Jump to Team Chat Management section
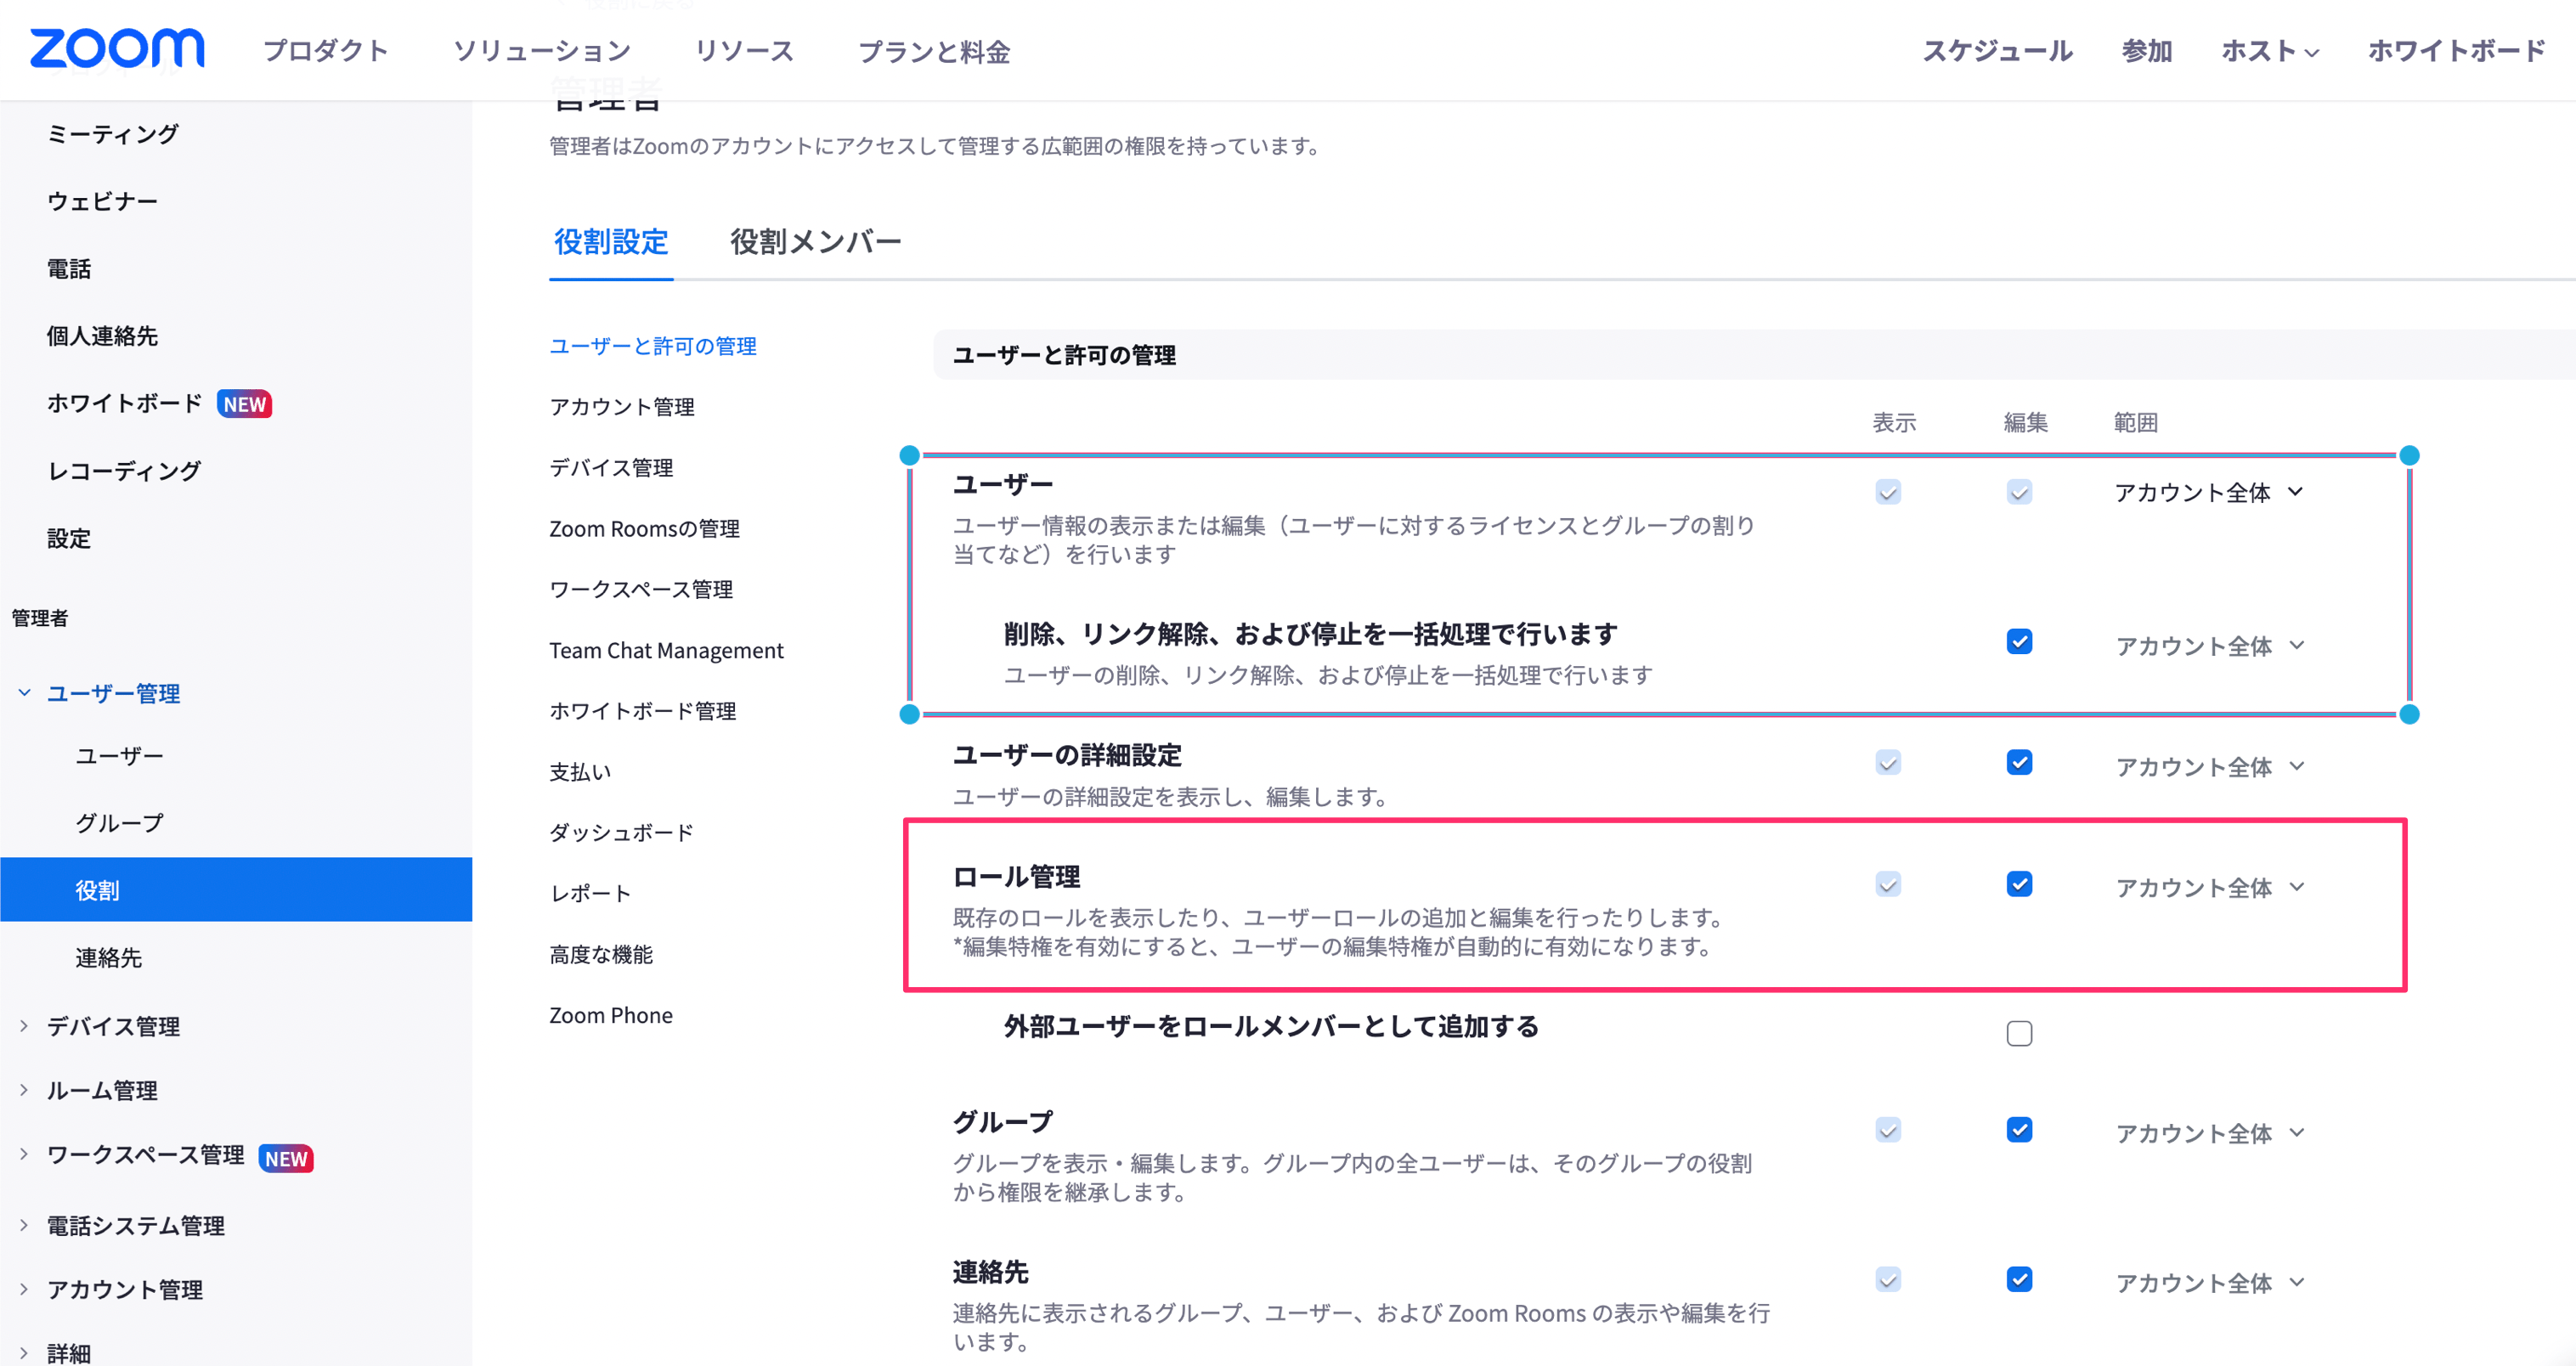 (x=666, y=651)
